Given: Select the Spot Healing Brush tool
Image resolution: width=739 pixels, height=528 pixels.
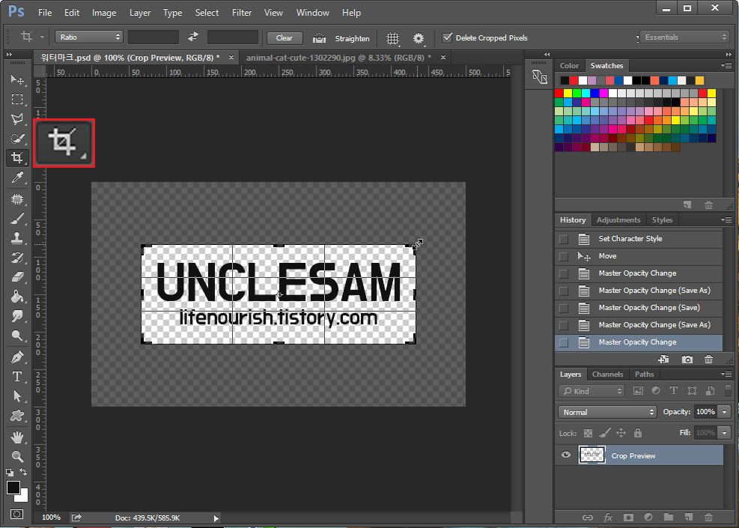Looking at the screenshot, I should click(17, 199).
